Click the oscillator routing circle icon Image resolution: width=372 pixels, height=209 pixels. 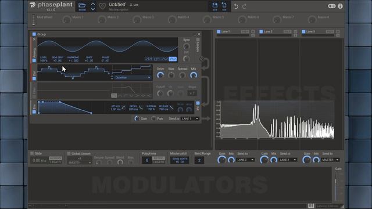(x=202, y=59)
